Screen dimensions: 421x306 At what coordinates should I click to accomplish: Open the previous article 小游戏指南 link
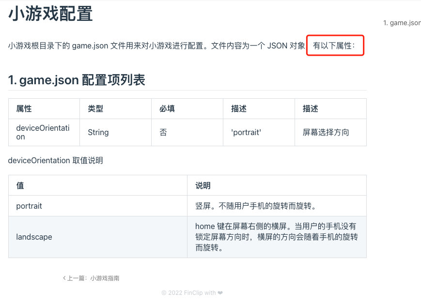(104, 278)
